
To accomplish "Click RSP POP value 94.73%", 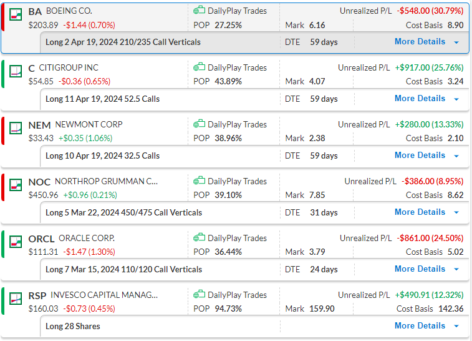I will click(x=228, y=309).
